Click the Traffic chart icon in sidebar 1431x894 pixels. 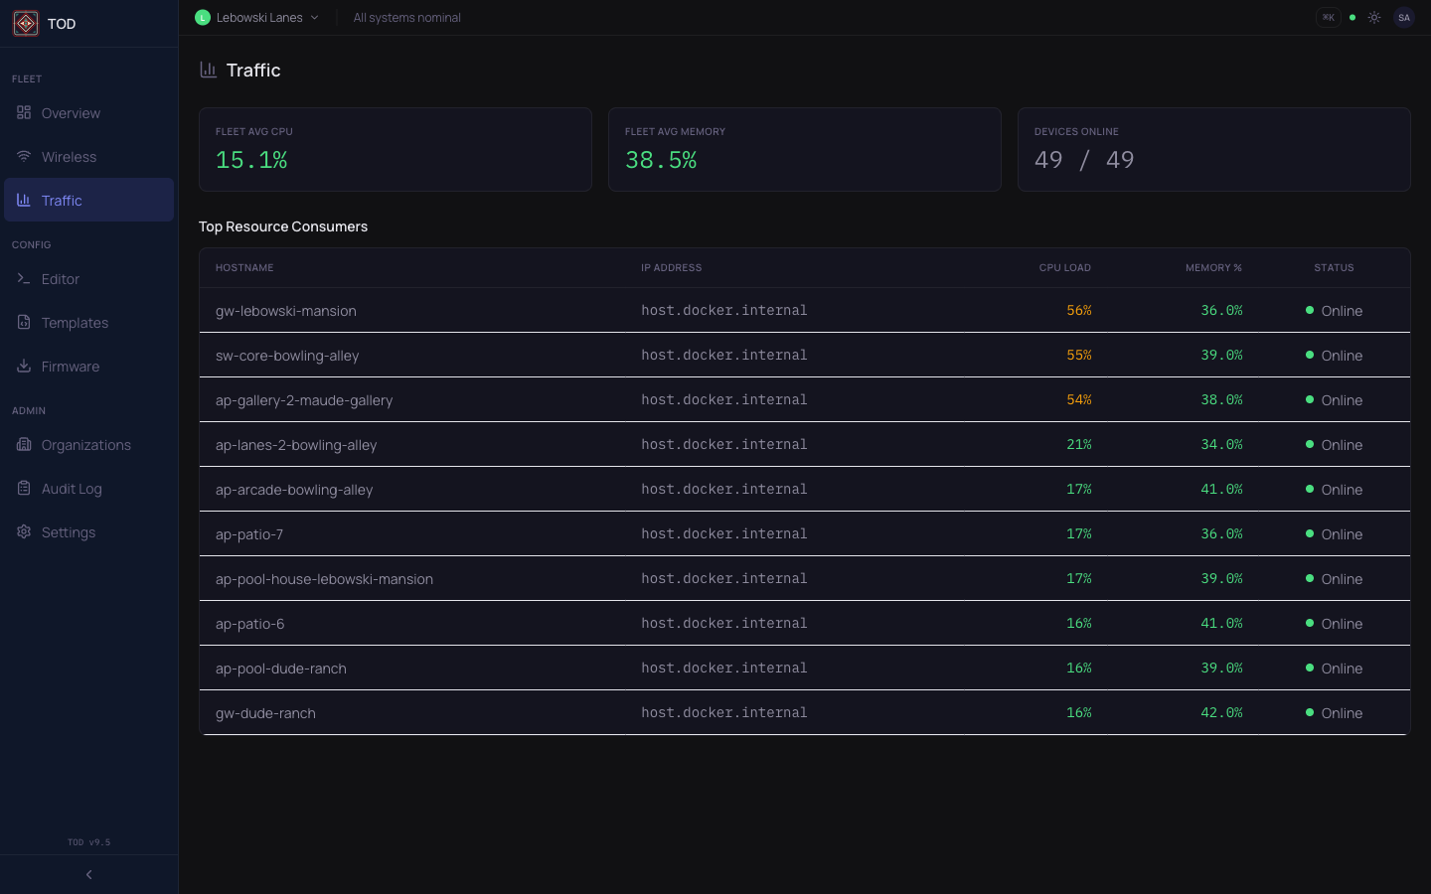point(24,200)
